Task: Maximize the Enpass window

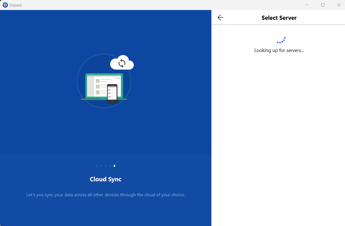Action: 323,5
